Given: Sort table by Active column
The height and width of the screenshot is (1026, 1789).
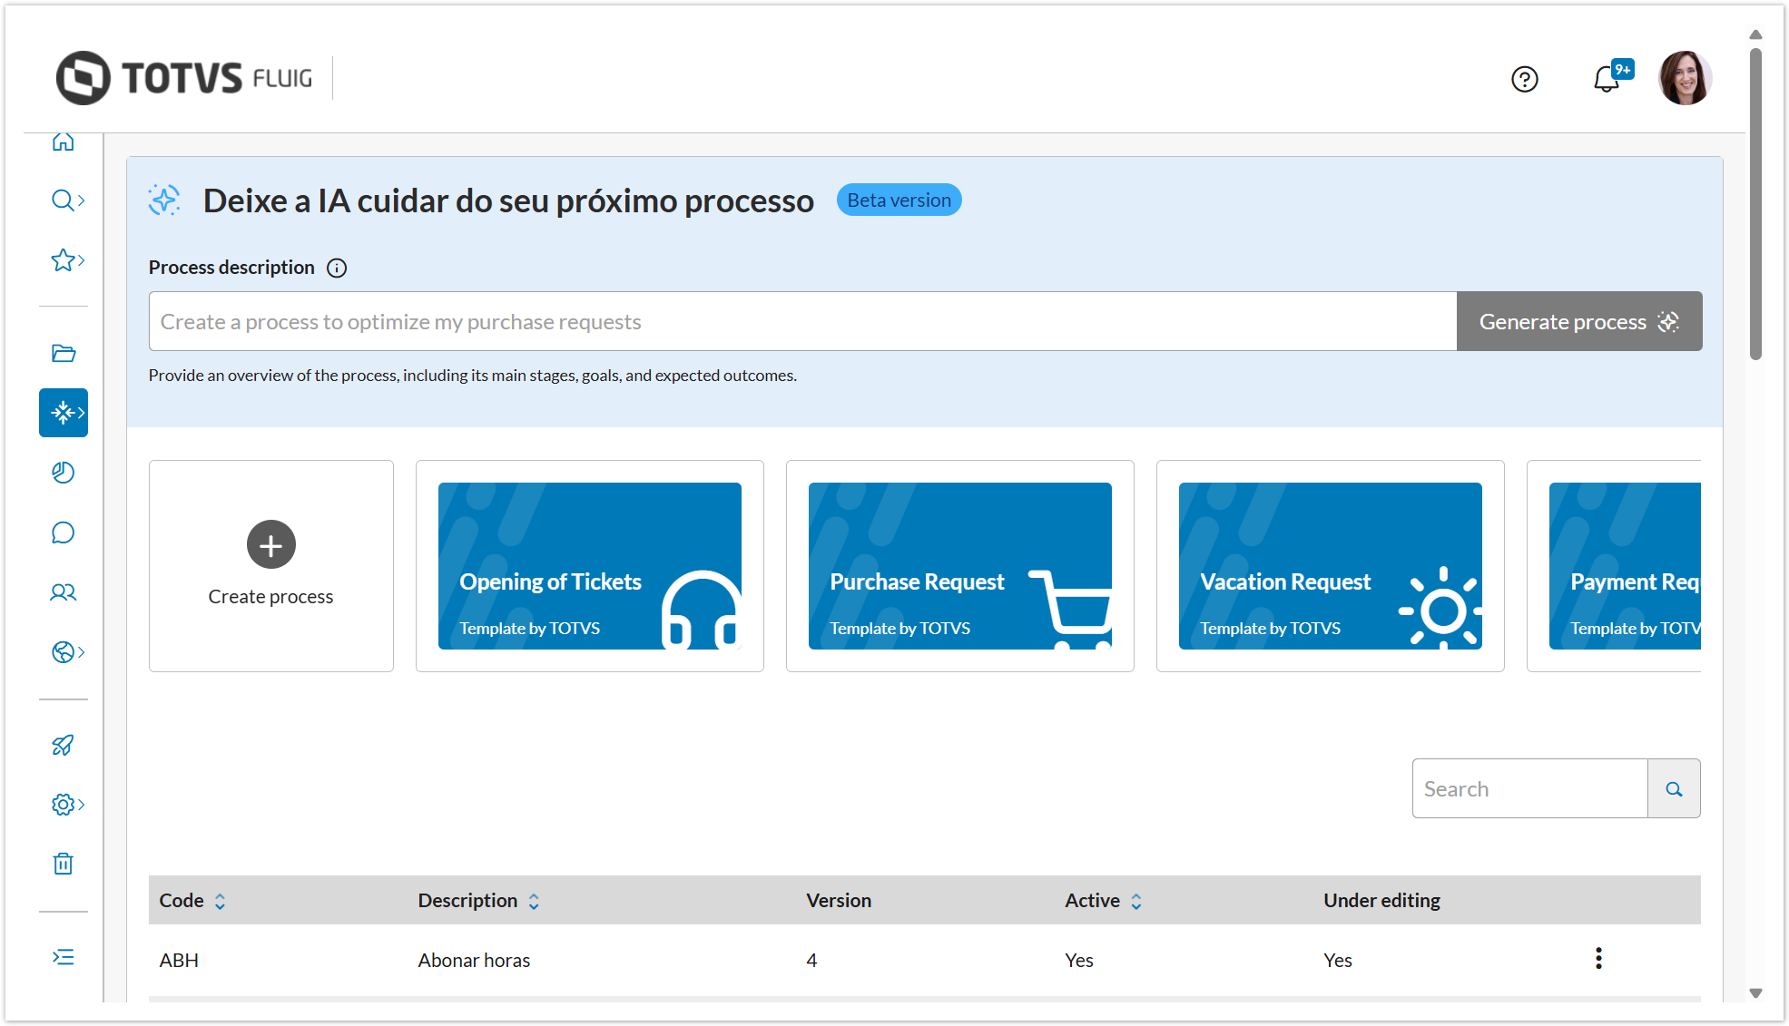Looking at the screenshot, I should [x=1135, y=901].
